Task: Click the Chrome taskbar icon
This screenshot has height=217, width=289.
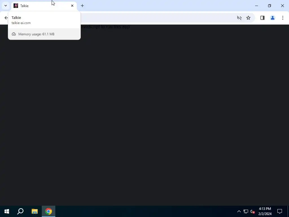Action: pos(49,211)
